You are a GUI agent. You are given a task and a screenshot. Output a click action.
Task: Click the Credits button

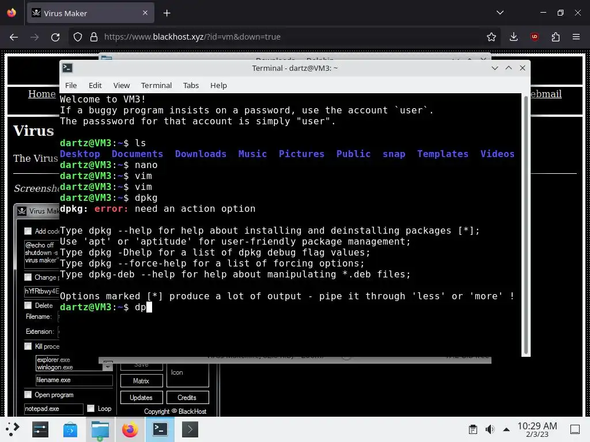tap(187, 397)
